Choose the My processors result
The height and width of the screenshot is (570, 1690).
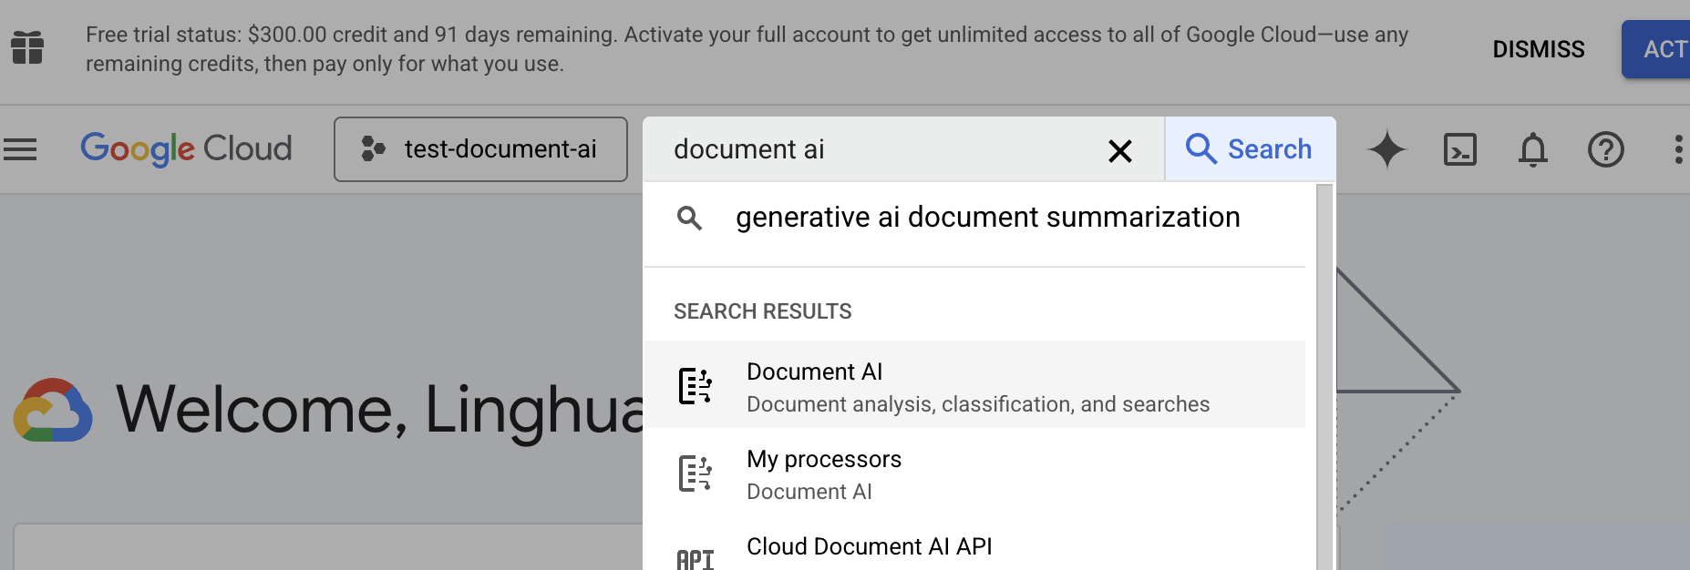tap(975, 473)
